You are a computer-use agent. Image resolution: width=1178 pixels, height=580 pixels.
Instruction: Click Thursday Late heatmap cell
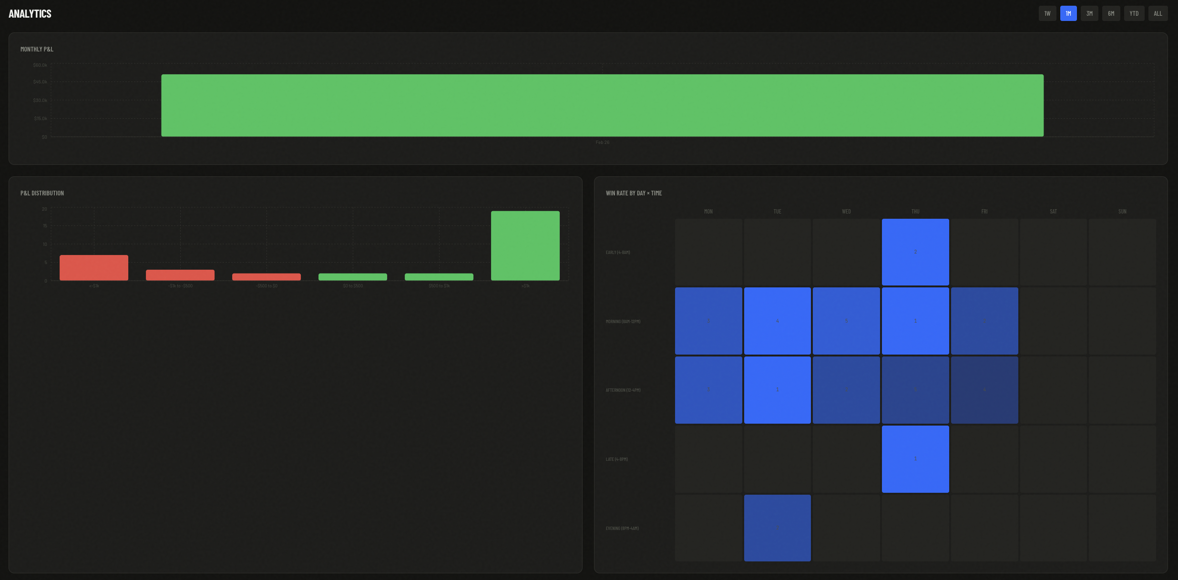click(915, 459)
